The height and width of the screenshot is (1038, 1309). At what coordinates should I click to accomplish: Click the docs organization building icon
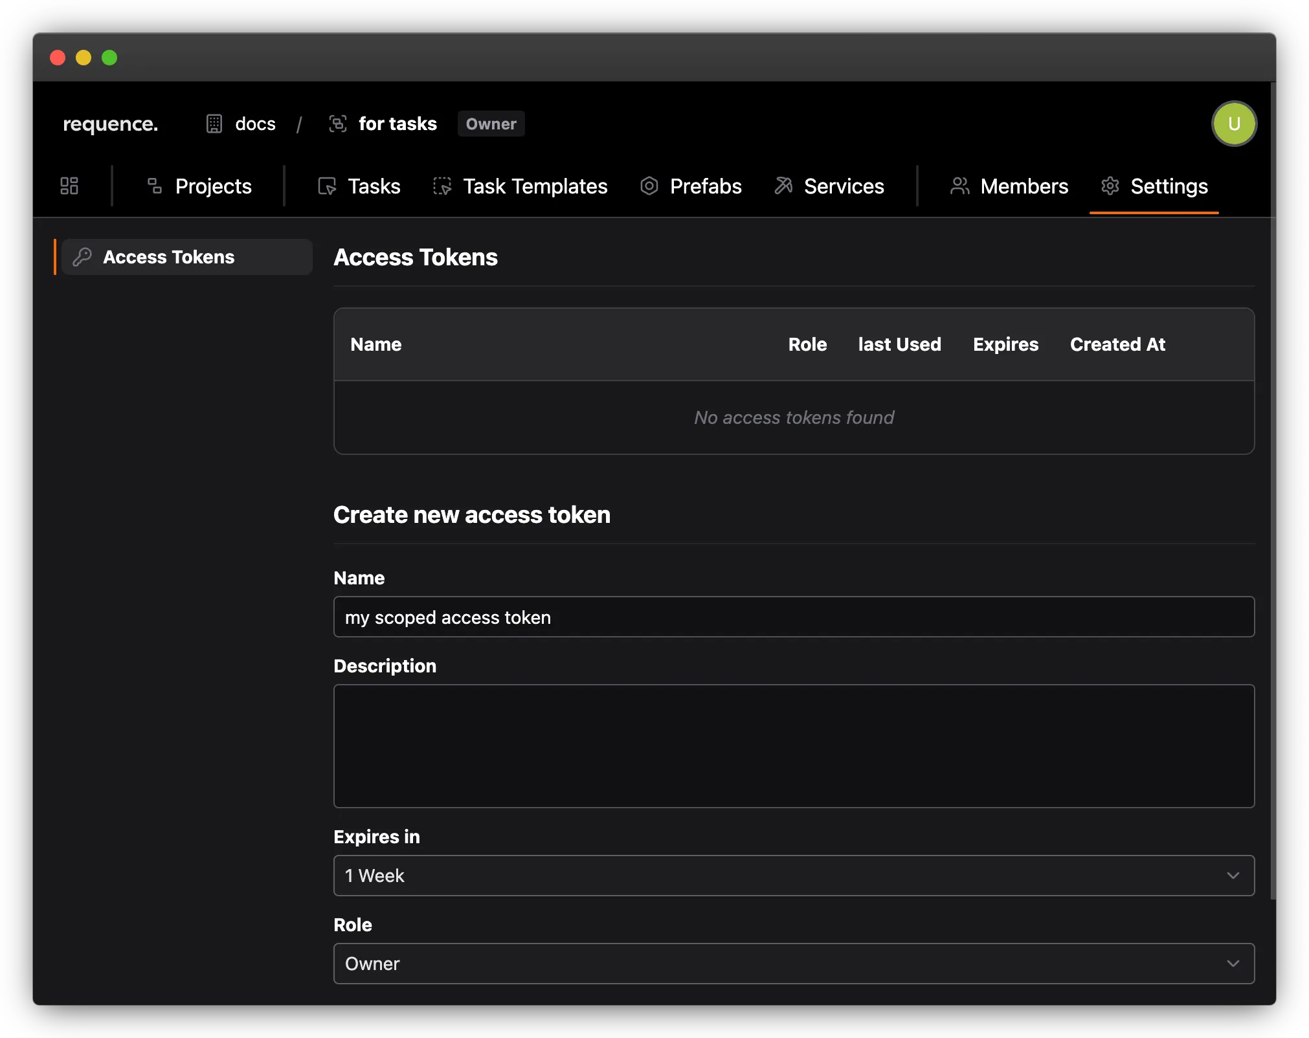click(214, 124)
